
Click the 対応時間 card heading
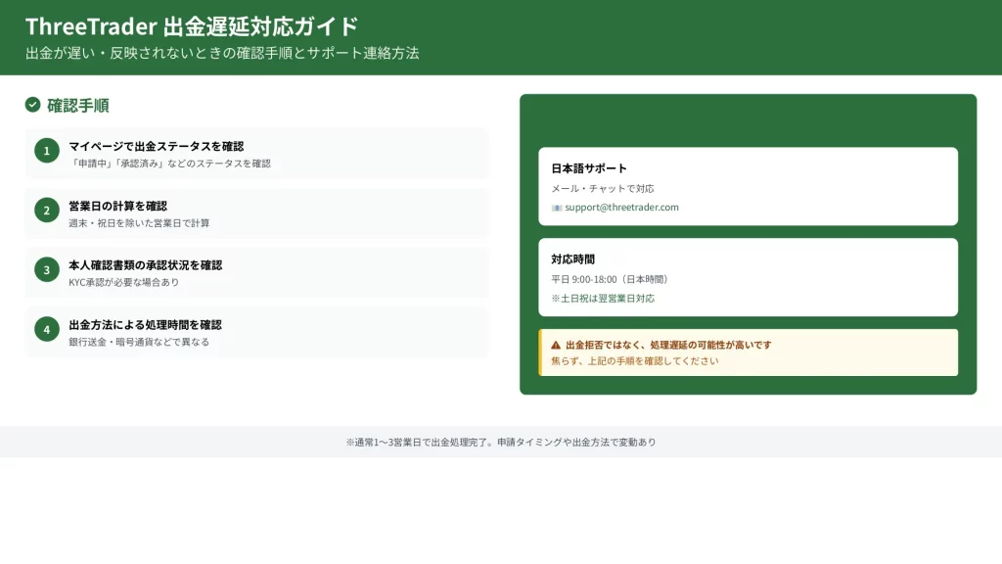pyautogui.click(x=572, y=259)
